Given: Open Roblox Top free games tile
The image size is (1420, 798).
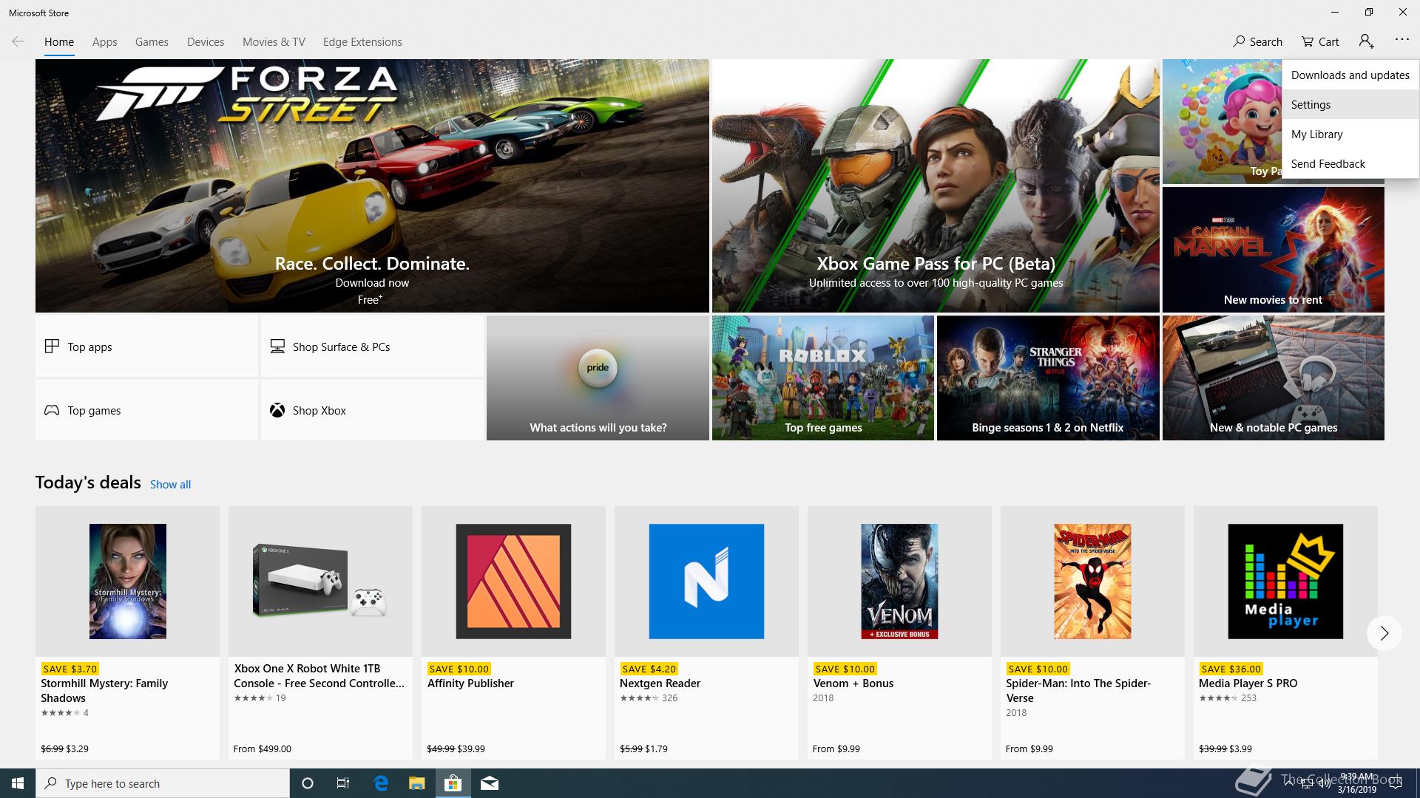Looking at the screenshot, I should click(822, 378).
